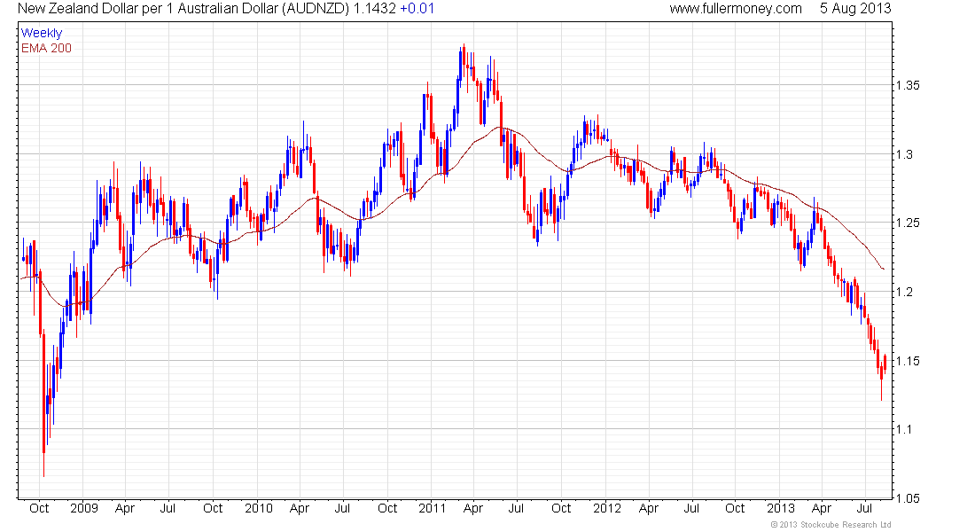Select the EMA 200 legend label
This screenshot has width=975, height=532.
[47, 49]
